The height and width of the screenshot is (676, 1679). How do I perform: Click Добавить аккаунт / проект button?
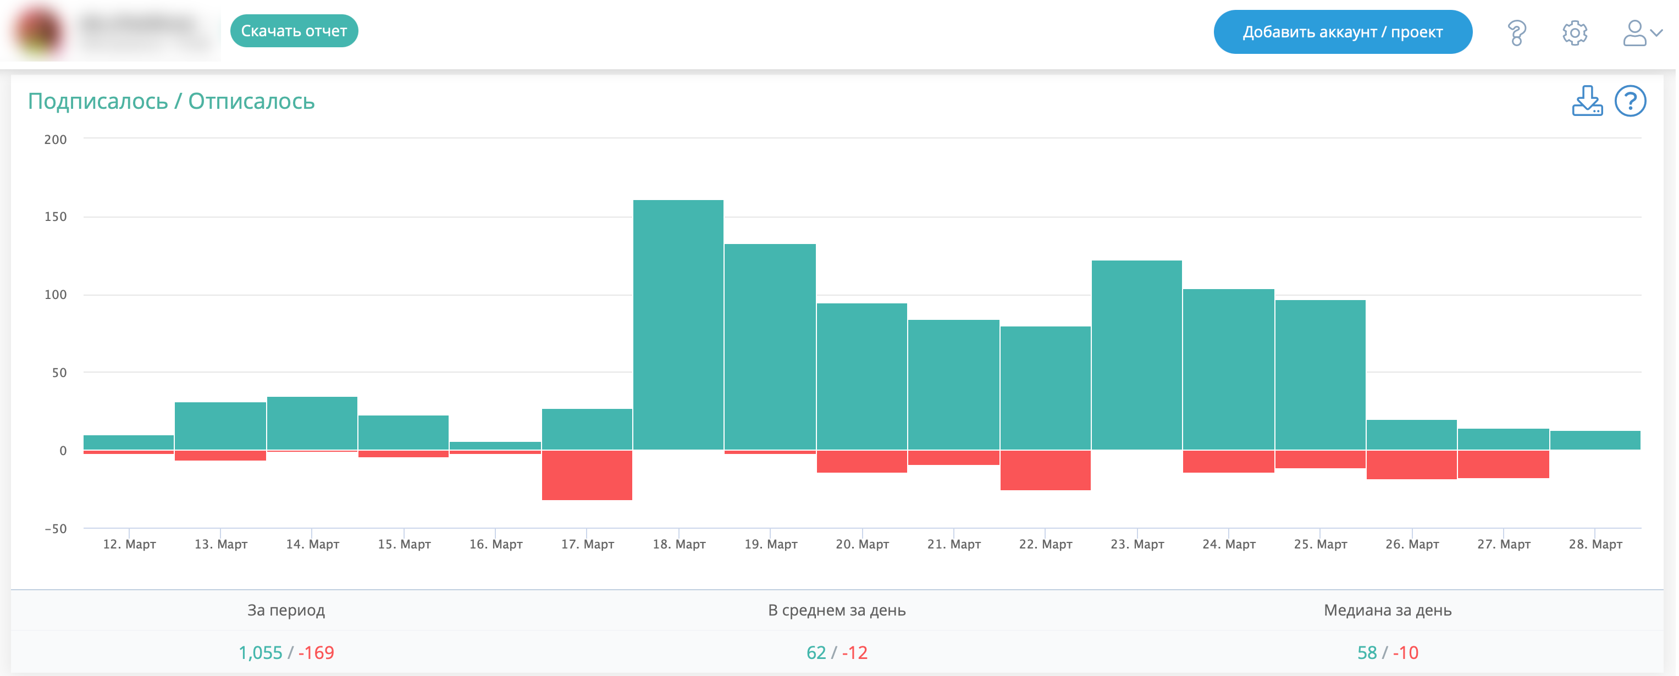point(1342,32)
